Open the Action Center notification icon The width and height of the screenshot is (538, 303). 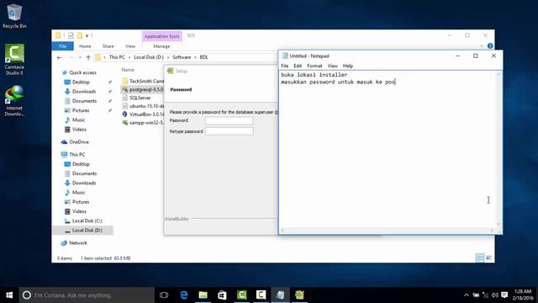pos(504,295)
